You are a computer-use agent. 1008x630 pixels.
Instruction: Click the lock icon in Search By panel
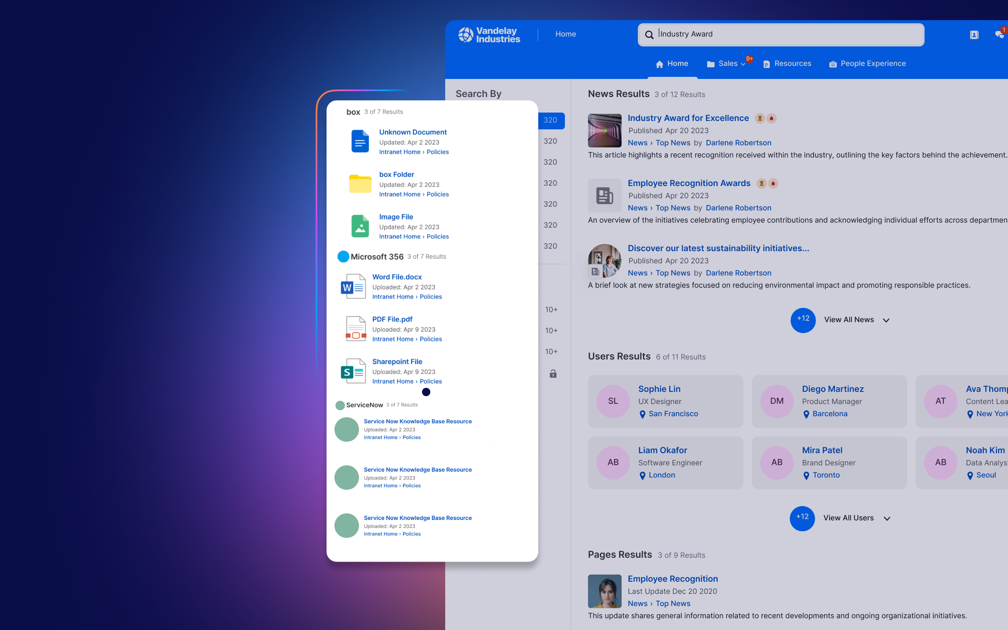coord(553,373)
